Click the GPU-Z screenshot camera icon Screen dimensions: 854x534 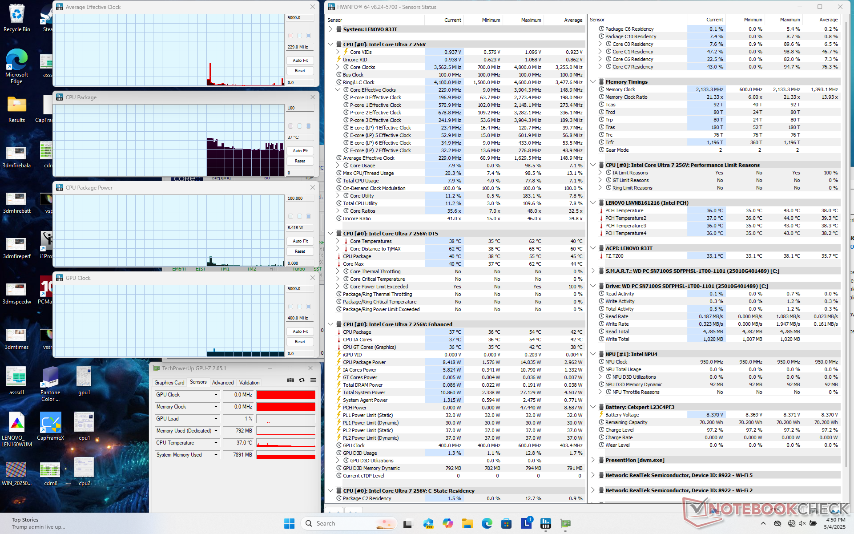pyautogui.click(x=290, y=380)
